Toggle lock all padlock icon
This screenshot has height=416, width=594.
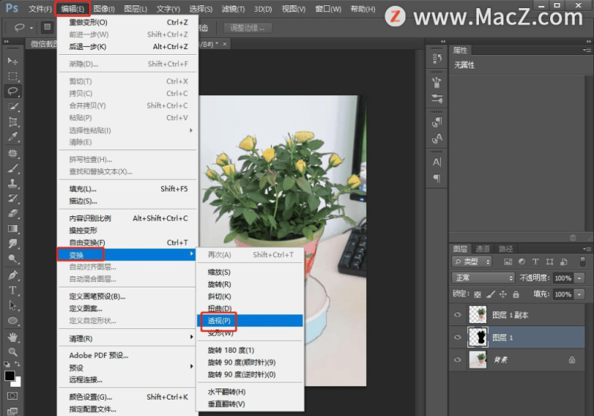515,294
